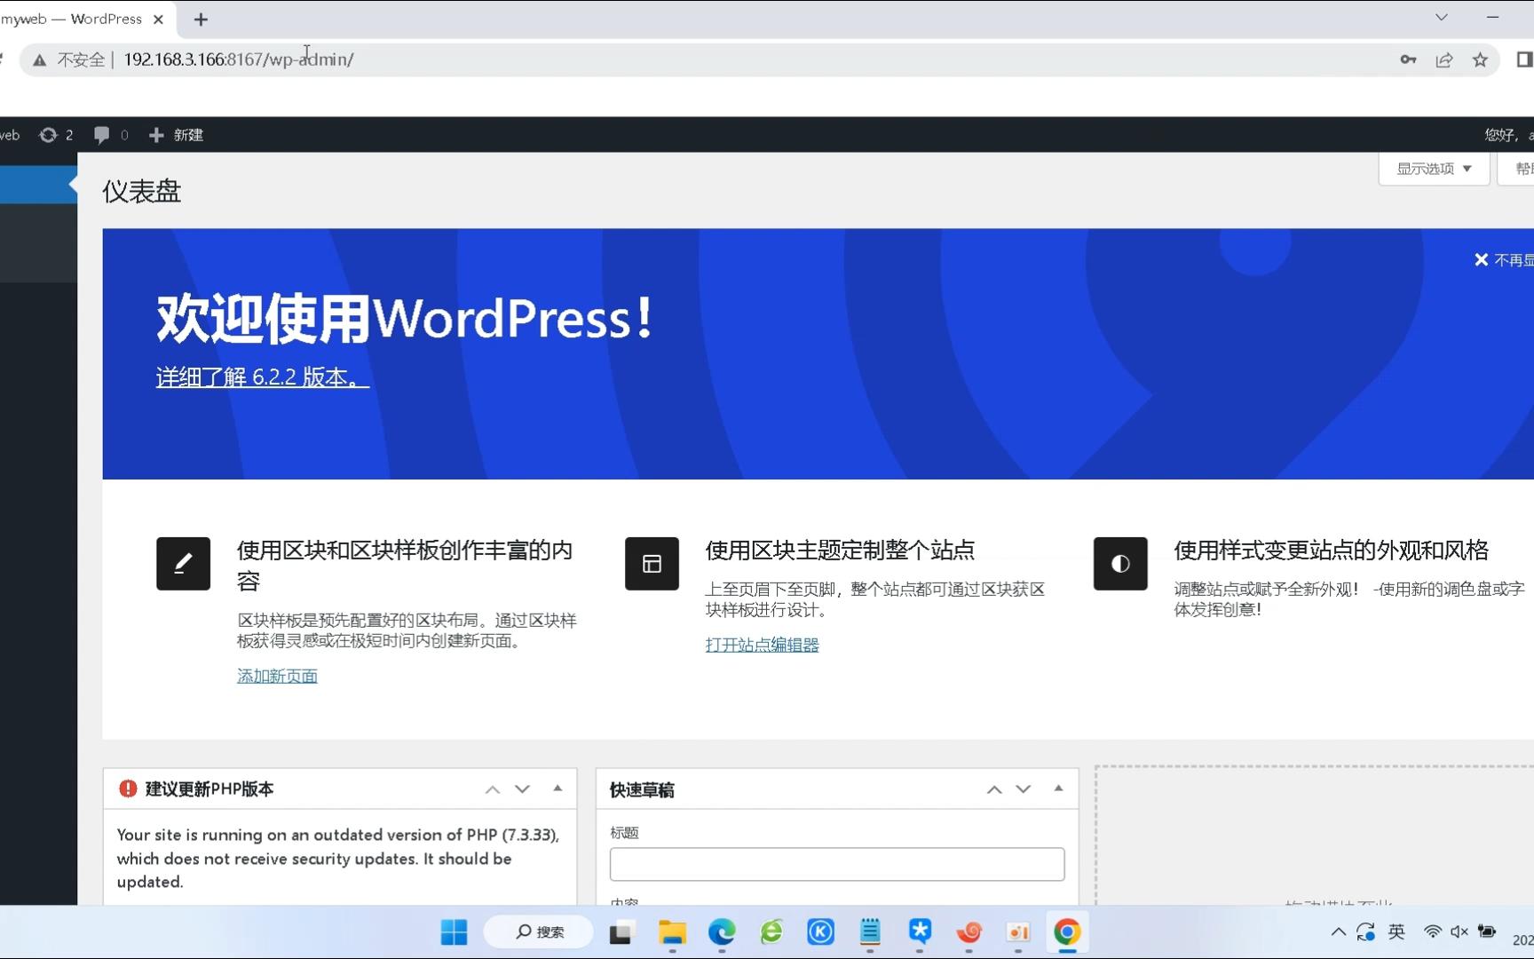This screenshot has height=959, width=1534.
Task: Click the pencil edit icon in welcome panel
Action: tap(183, 563)
